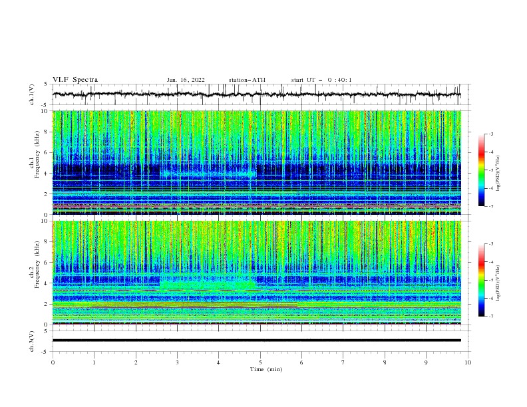
Task: Click the time axis tick label '3'
Action: (177, 362)
